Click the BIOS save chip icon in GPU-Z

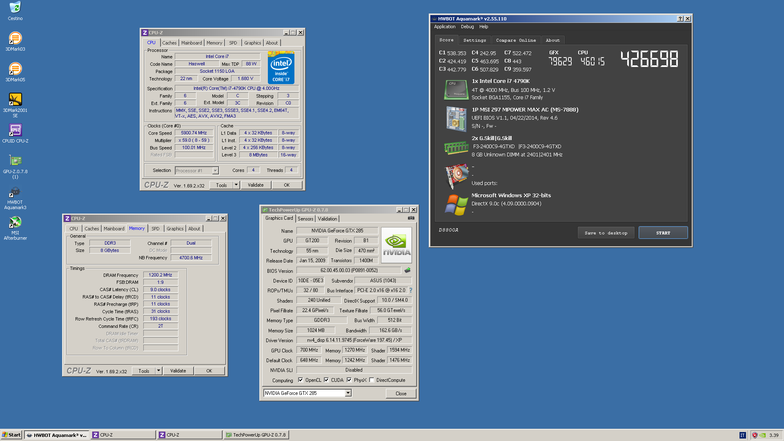(407, 270)
